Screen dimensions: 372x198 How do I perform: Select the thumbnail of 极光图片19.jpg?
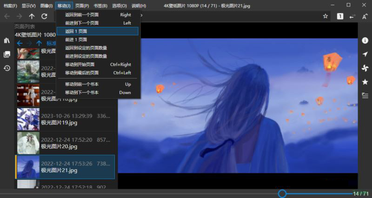click(28, 119)
